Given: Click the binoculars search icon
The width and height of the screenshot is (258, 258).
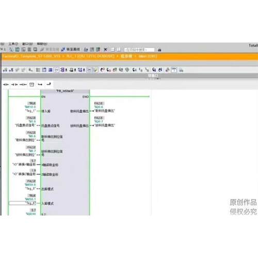Looking at the screenshot, I should (x=159, y=50).
